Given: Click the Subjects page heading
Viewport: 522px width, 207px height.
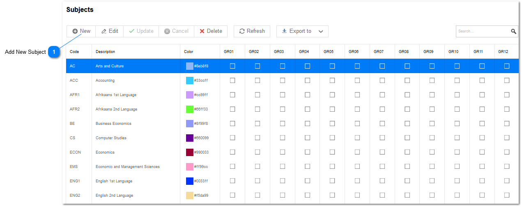Looking at the screenshot, I should click(x=80, y=9).
